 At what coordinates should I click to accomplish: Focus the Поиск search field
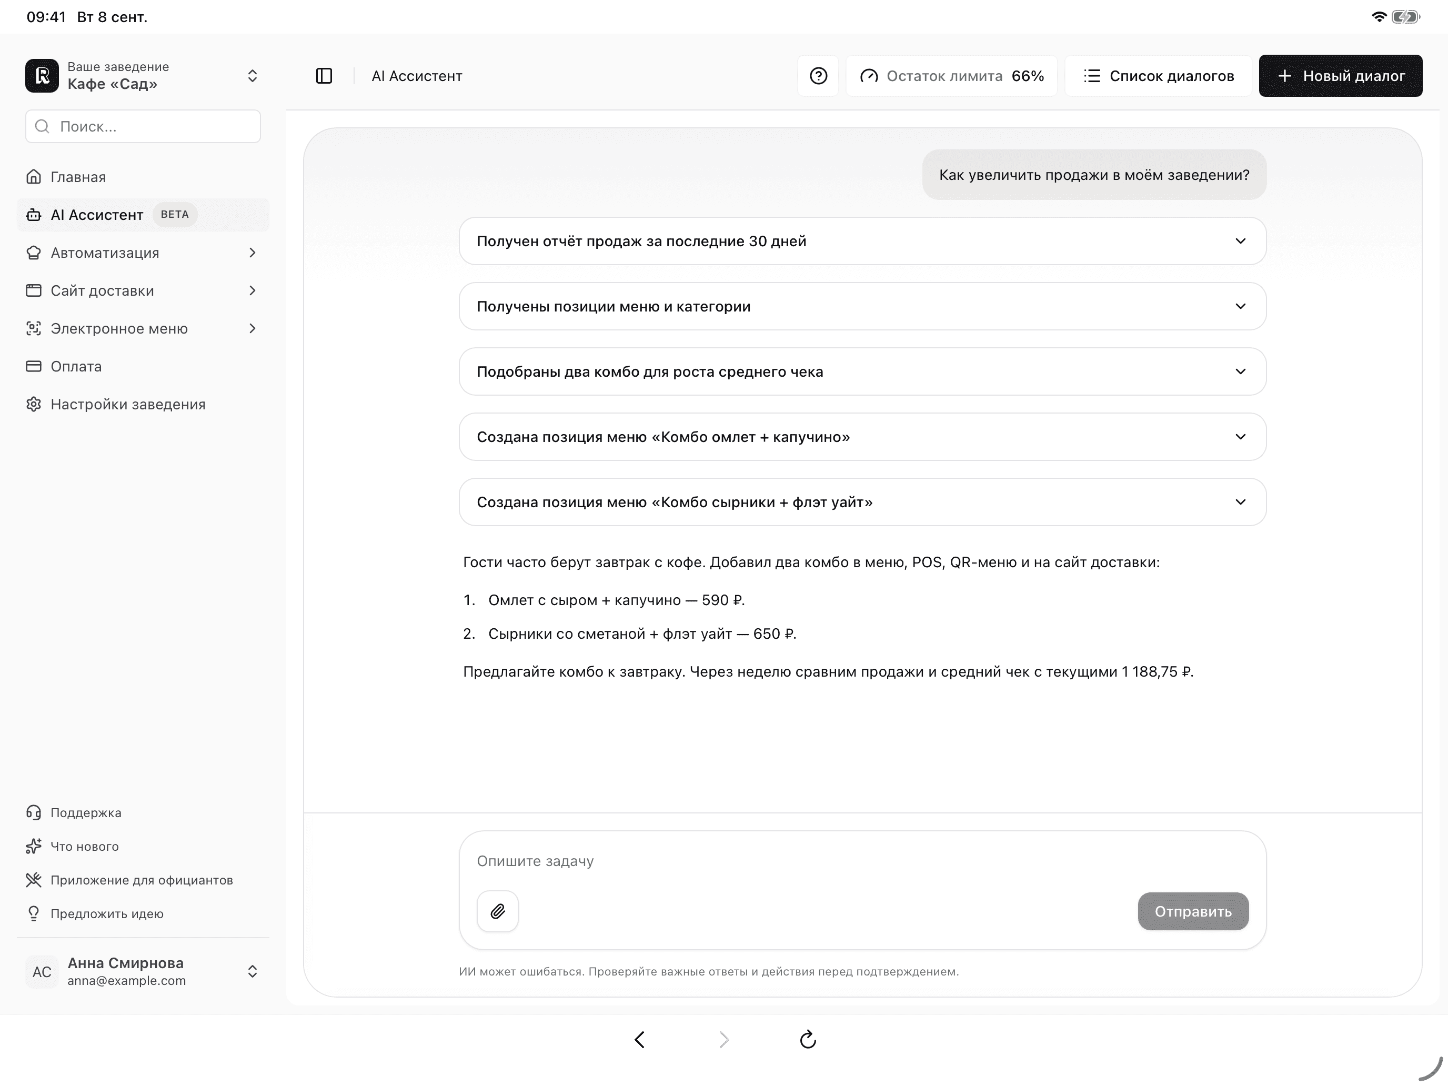pyautogui.click(x=143, y=126)
